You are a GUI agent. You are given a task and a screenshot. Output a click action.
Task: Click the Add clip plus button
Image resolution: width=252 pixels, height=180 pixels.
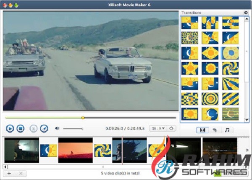[x=9, y=174]
